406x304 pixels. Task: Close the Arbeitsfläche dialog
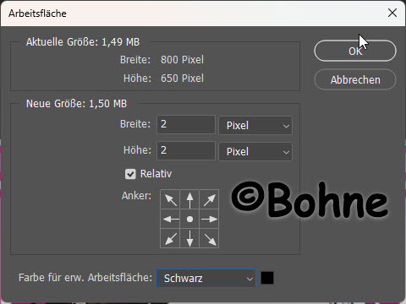(392, 13)
